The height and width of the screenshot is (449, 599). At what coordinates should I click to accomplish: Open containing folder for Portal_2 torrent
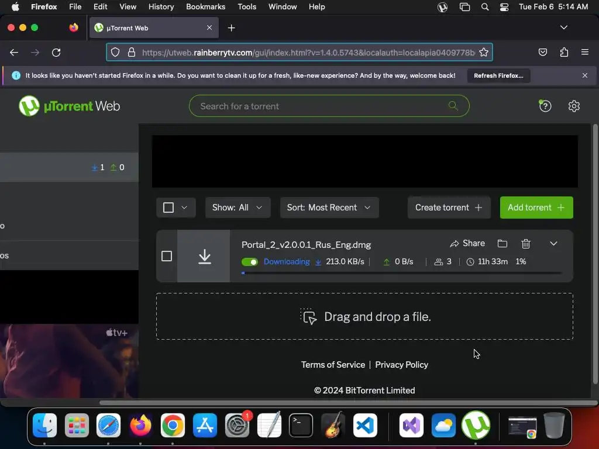(x=502, y=244)
